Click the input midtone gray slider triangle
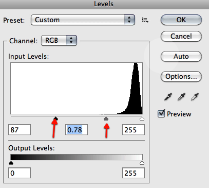 pos(106,118)
